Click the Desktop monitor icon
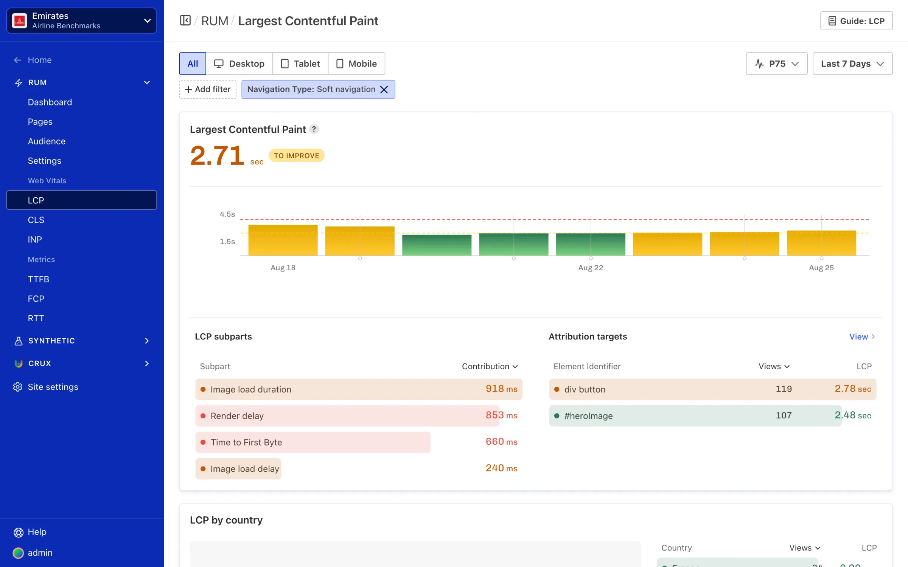The width and height of the screenshot is (908, 567). coord(219,64)
